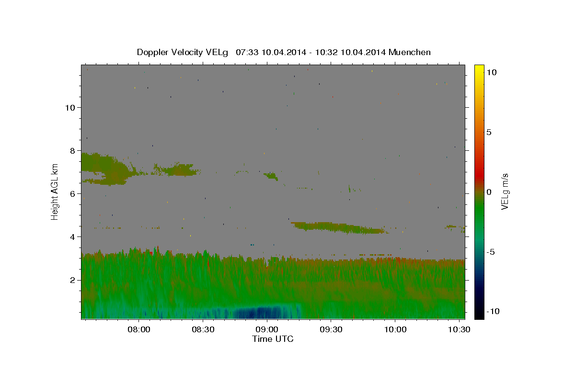The width and height of the screenshot is (575, 383).
Task: Pick the red band of the colorbar
Action: (479, 175)
